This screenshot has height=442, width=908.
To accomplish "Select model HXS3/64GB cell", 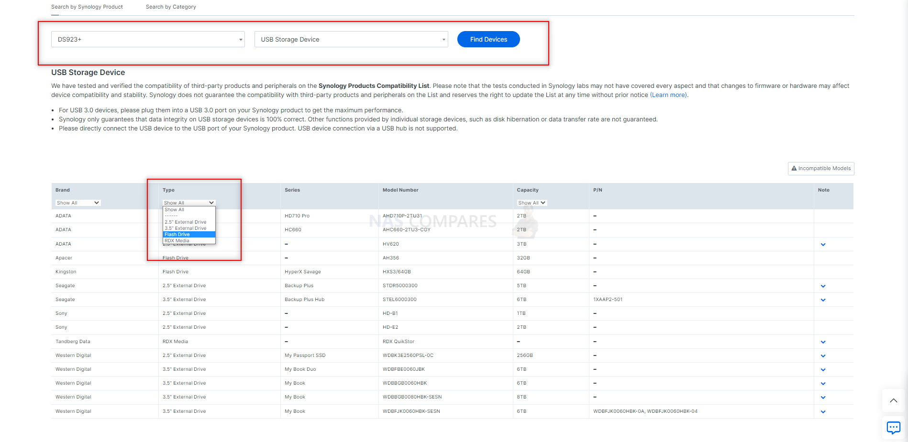I will [x=397, y=272].
